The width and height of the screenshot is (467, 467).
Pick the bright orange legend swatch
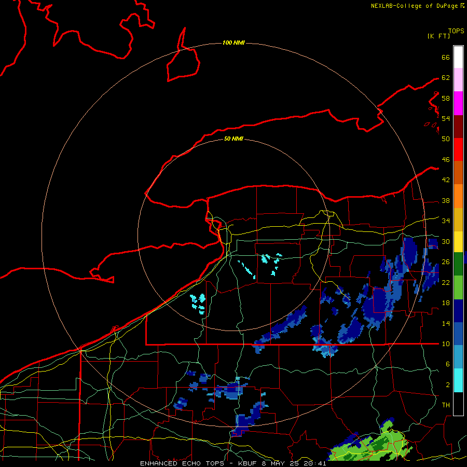[x=458, y=196]
